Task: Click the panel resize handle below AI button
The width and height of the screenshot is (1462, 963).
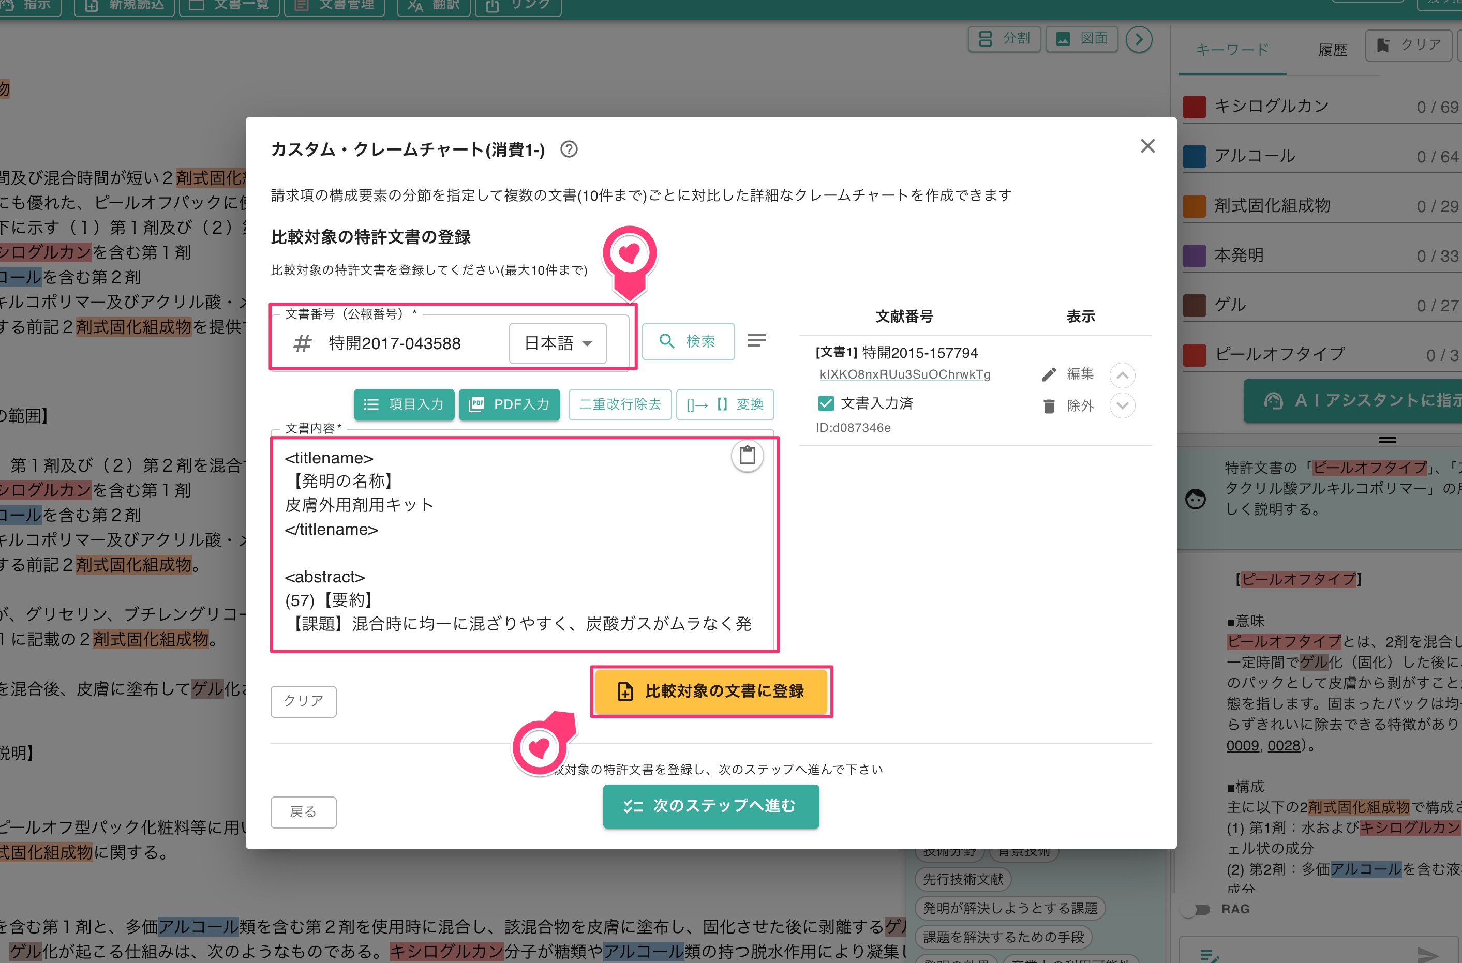Action: pos(1387,440)
